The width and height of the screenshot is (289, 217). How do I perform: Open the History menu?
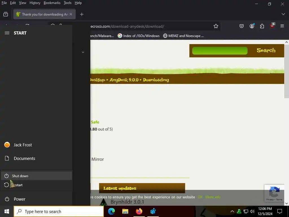pyautogui.click(x=35, y=3)
